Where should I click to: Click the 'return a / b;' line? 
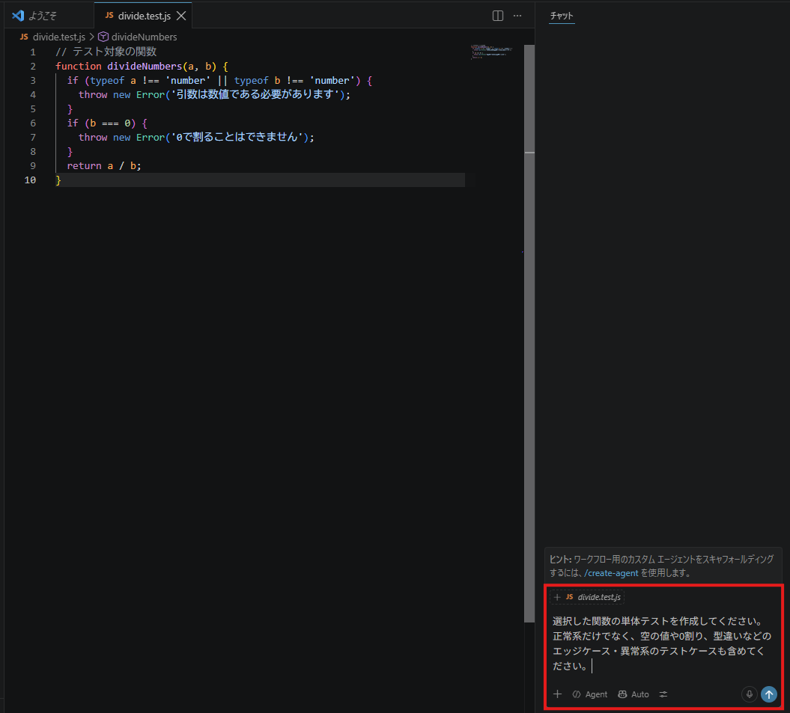tap(104, 165)
